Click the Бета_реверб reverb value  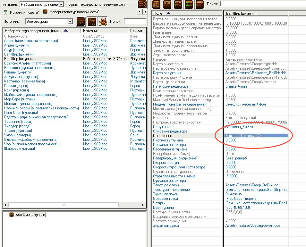(236, 158)
